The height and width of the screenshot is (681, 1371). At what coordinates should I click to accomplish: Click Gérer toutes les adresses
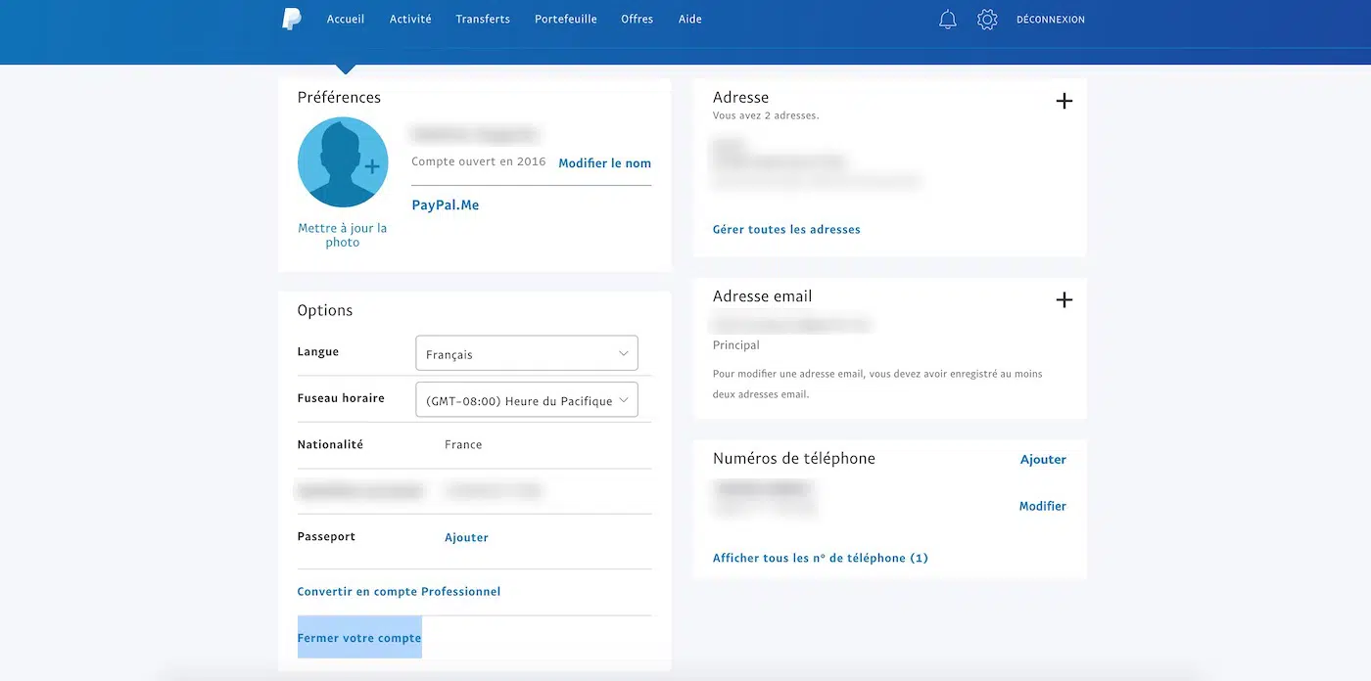click(x=786, y=230)
